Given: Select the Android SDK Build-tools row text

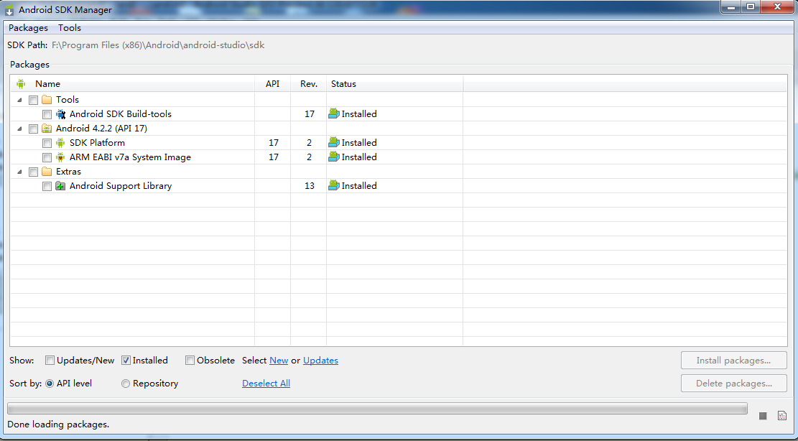Looking at the screenshot, I should pyautogui.click(x=121, y=114).
